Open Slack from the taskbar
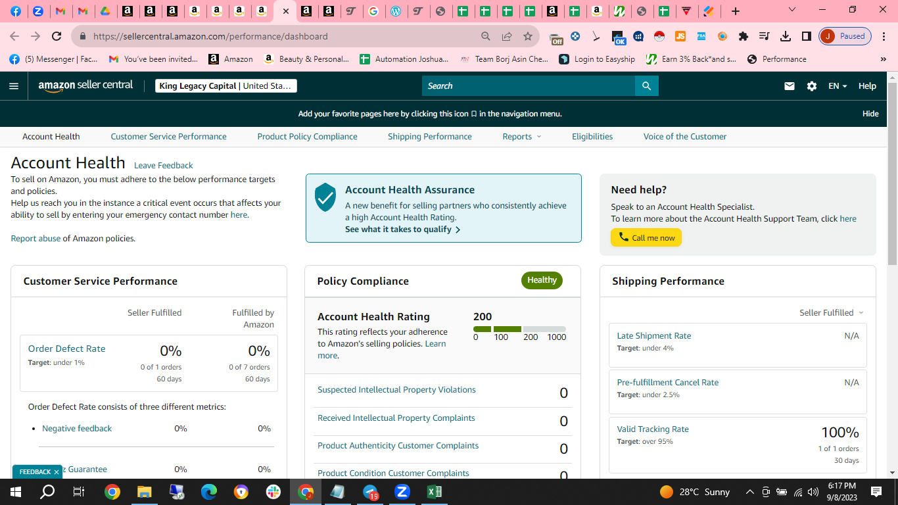 (273, 492)
